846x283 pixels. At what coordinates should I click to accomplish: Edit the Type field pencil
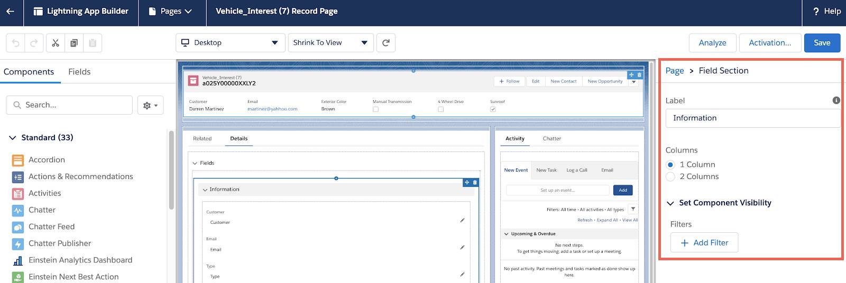(x=462, y=274)
